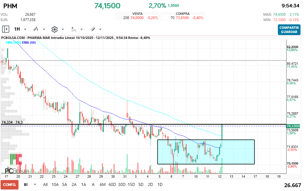Click the 82,2000 price axis label

coord(292,47)
